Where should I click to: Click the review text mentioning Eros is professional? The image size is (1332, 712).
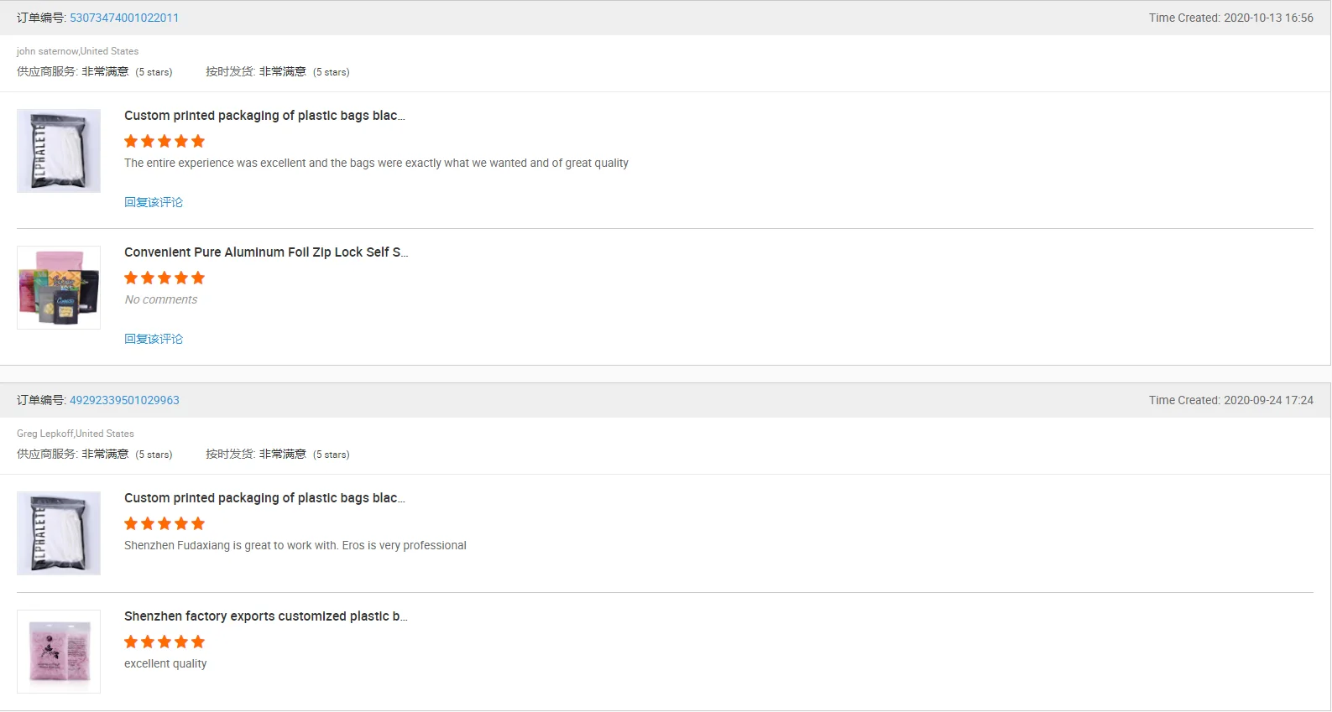(295, 545)
